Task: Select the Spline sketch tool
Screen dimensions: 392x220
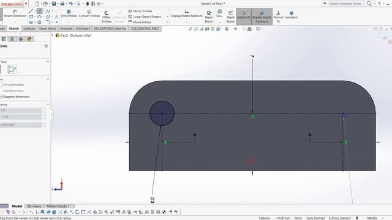Action: click(x=48, y=11)
